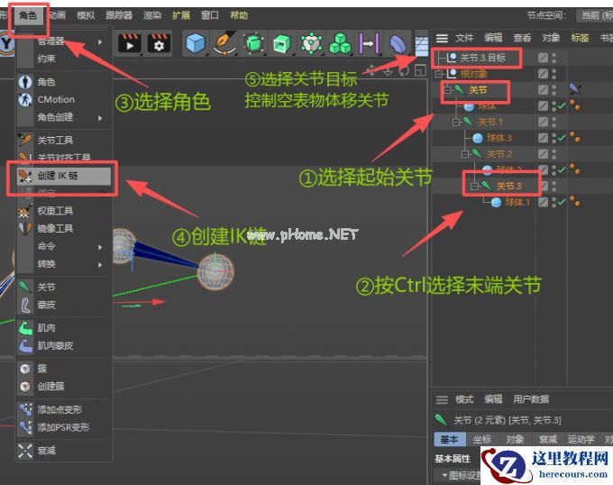The height and width of the screenshot is (485, 613).
Task: Click the blue sphere icon of 球体.3
Action: (478, 138)
